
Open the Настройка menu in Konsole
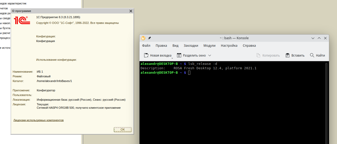coord(229,45)
